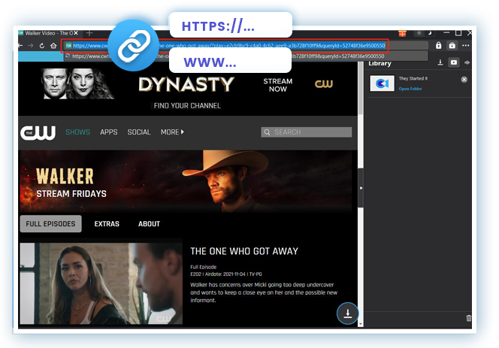Screen dimensions: 499x348
Task: Switch to dark theme moon icon
Action: [429, 33]
